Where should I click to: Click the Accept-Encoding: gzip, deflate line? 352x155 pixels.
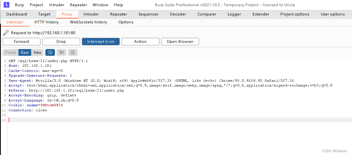point(42,95)
